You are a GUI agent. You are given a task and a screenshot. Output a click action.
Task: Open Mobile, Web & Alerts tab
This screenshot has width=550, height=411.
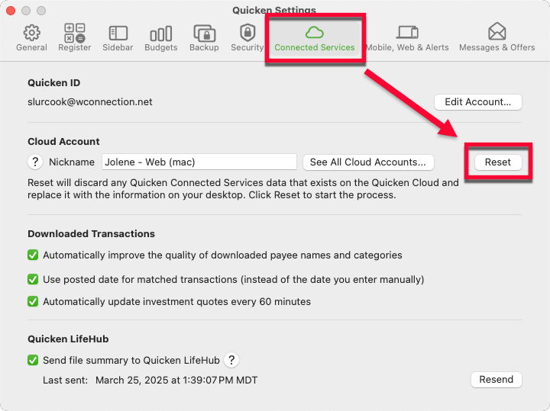coord(407,38)
